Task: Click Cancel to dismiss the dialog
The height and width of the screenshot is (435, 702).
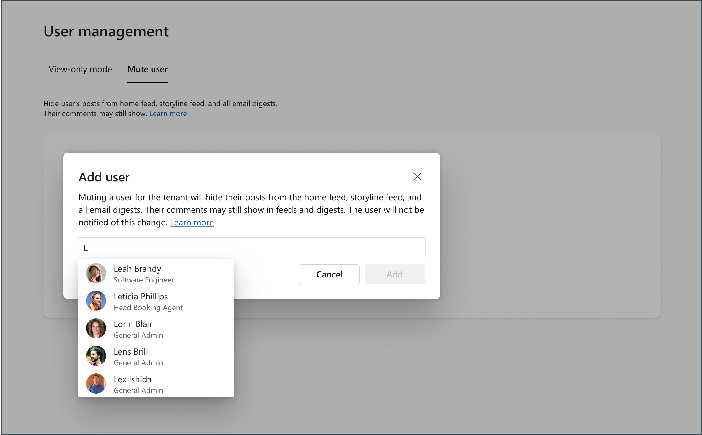Action: click(329, 274)
